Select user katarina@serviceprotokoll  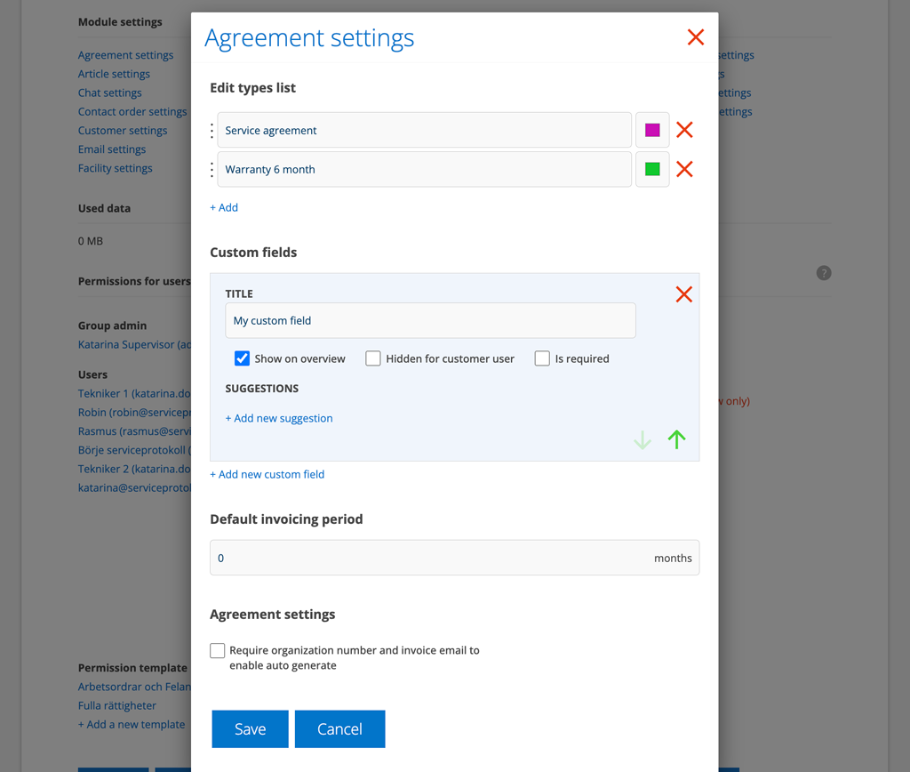pyautogui.click(x=134, y=488)
